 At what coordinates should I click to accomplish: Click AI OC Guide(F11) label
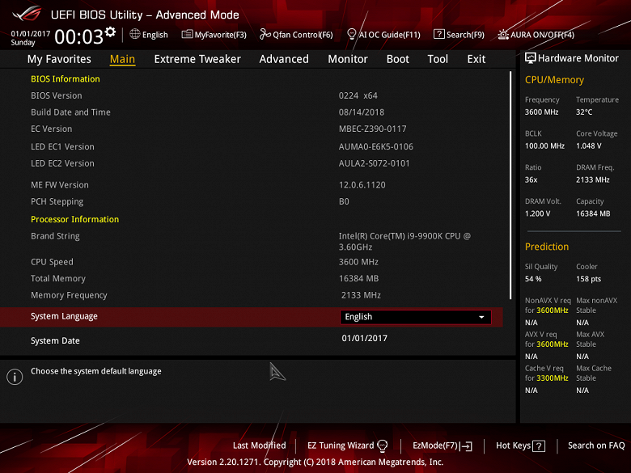tap(390, 35)
